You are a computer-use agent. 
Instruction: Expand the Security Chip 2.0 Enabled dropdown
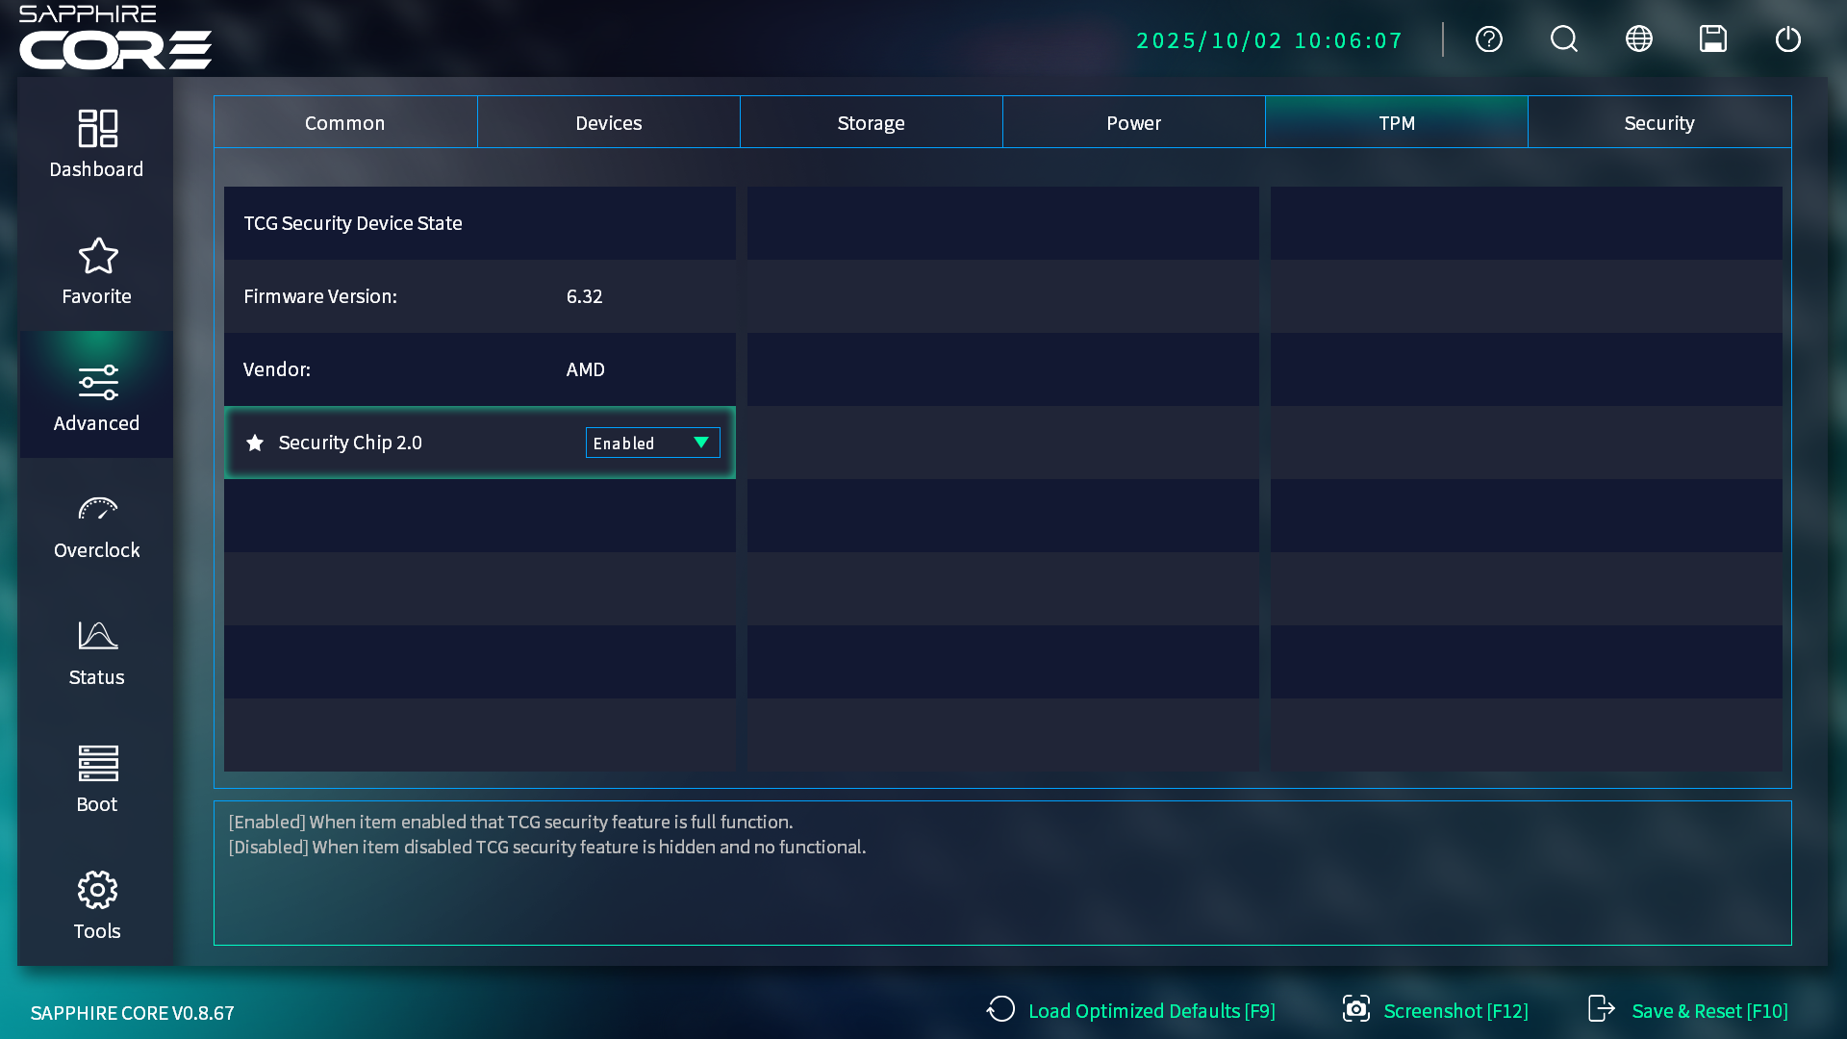coord(652,443)
